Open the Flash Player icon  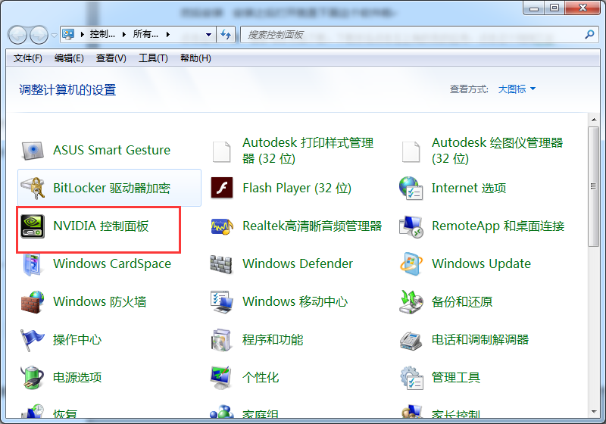pos(222,188)
